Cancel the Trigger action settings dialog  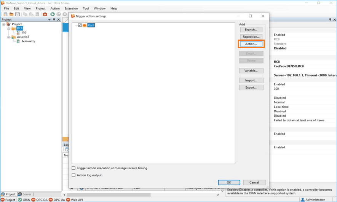[254, 183]
